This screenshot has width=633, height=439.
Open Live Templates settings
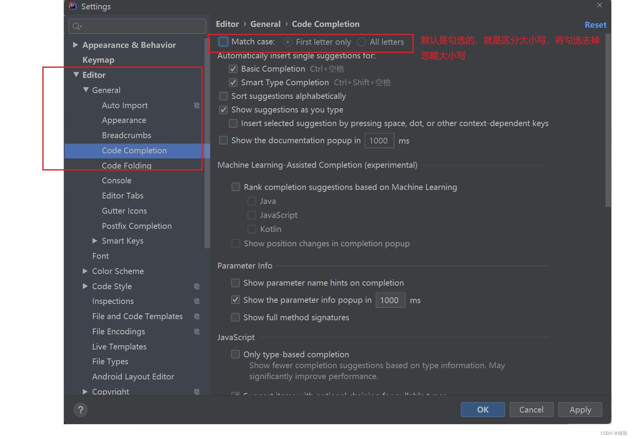[x=119, y=347]
